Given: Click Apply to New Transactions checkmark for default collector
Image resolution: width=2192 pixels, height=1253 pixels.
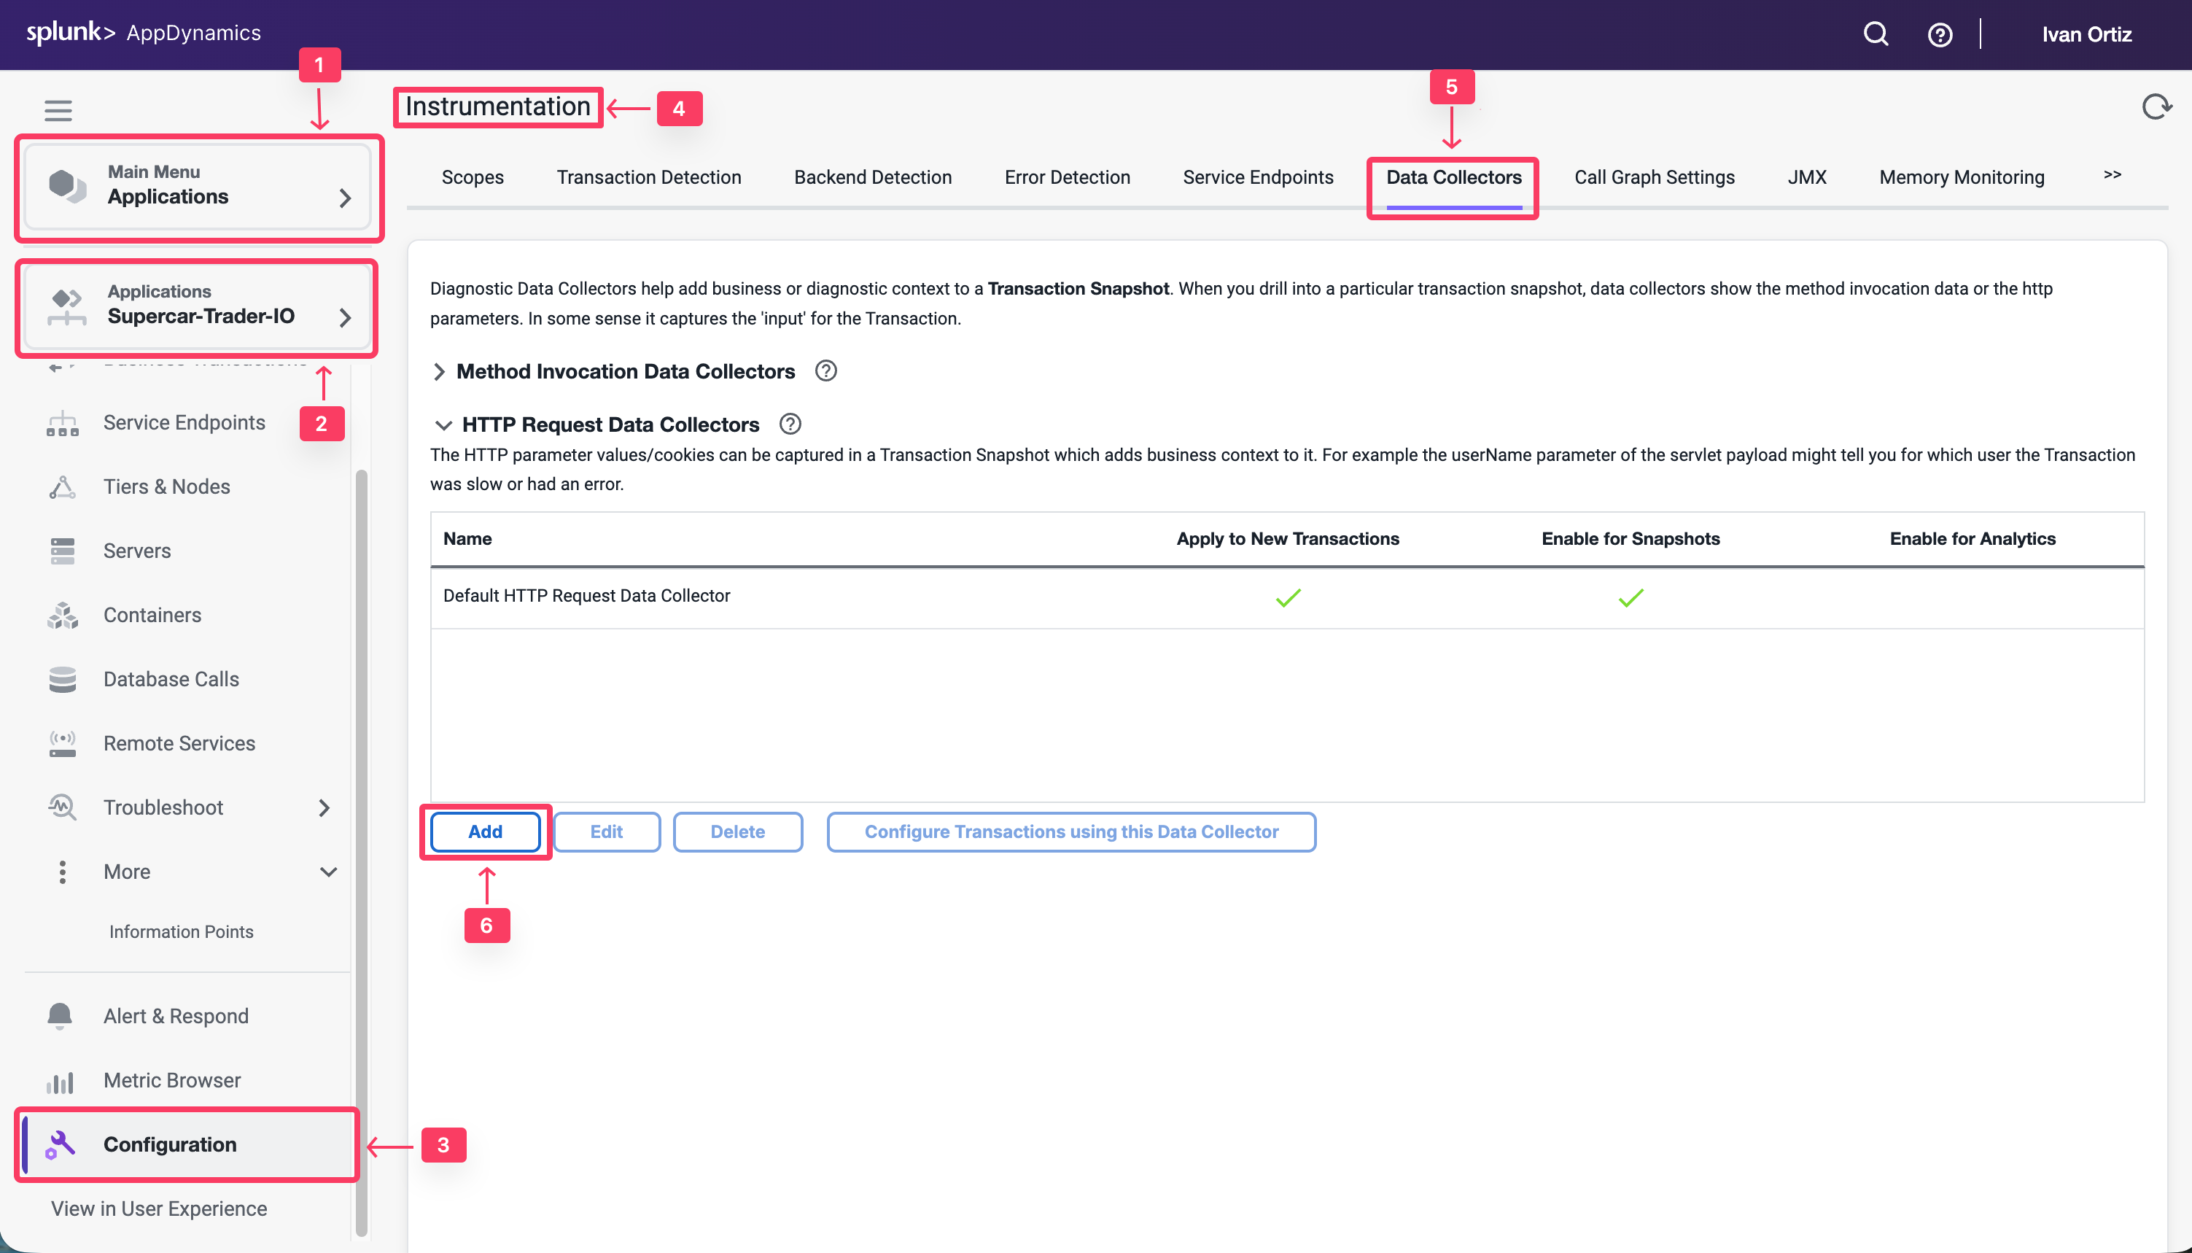Looking at the screenshot, I should click(1288, 597).
